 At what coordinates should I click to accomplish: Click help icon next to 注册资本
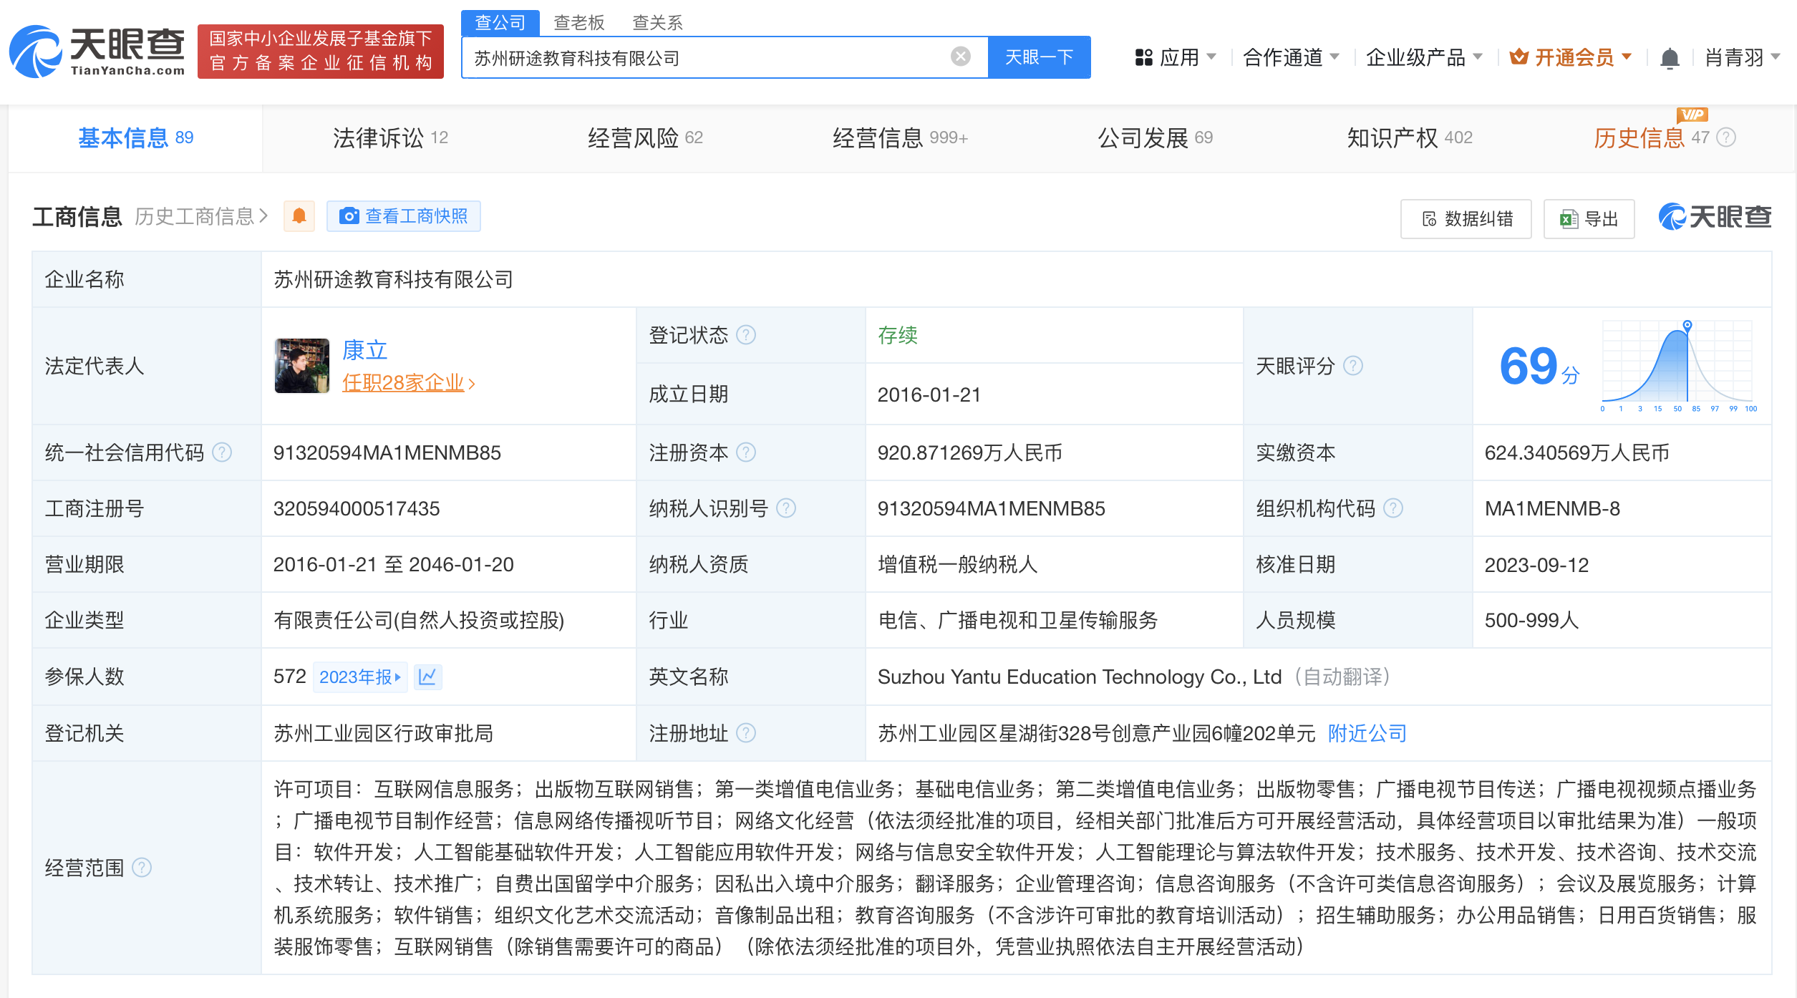tap(746, 452)
